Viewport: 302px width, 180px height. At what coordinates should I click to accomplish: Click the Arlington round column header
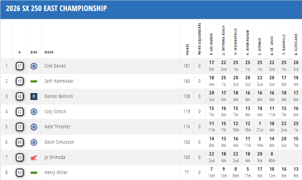[x=212, y=45]
